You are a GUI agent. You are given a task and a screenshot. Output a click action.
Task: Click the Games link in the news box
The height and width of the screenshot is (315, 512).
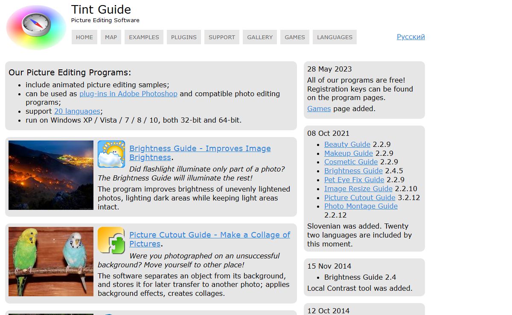319,109
